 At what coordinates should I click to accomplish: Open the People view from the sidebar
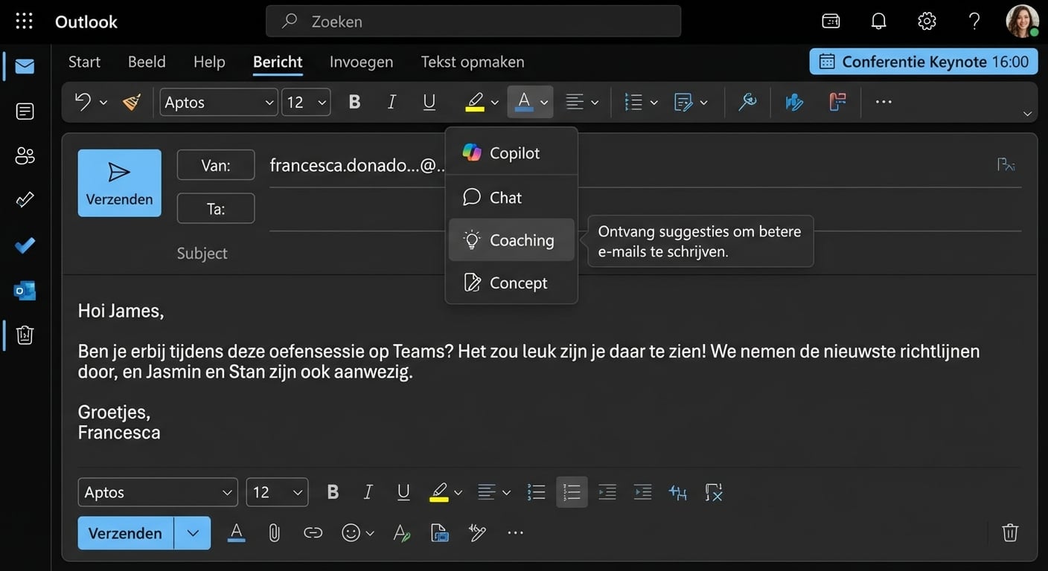pyautogui.click(x=25, y=155)
